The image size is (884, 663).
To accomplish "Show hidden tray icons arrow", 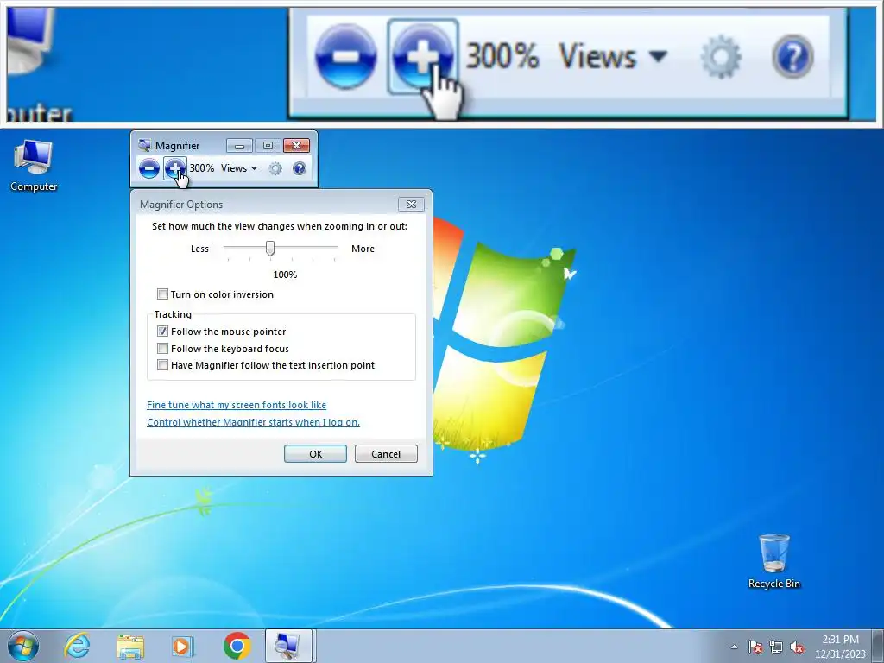I will pos(734,647).
